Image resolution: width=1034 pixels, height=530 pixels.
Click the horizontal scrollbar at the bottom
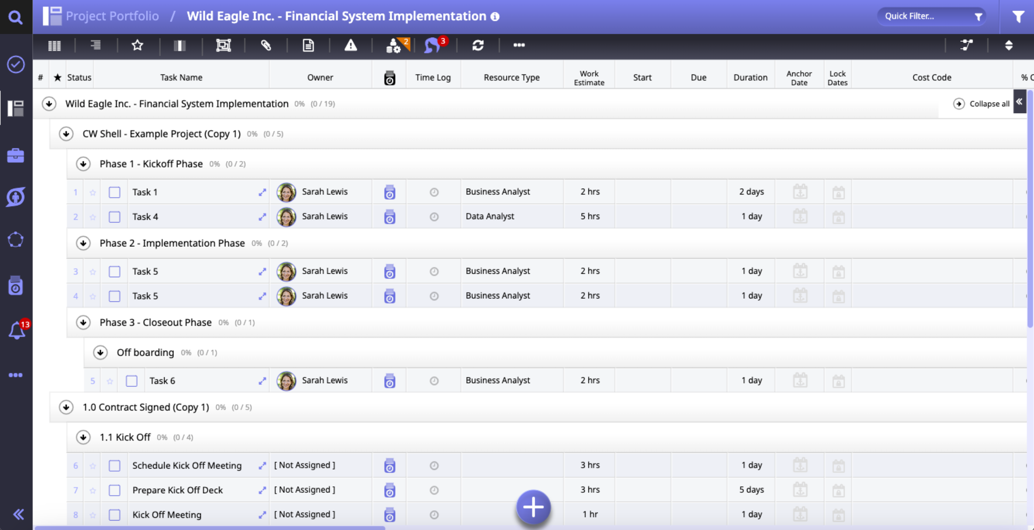[209, 528]
